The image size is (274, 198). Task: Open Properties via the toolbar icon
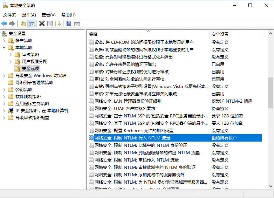50,24
